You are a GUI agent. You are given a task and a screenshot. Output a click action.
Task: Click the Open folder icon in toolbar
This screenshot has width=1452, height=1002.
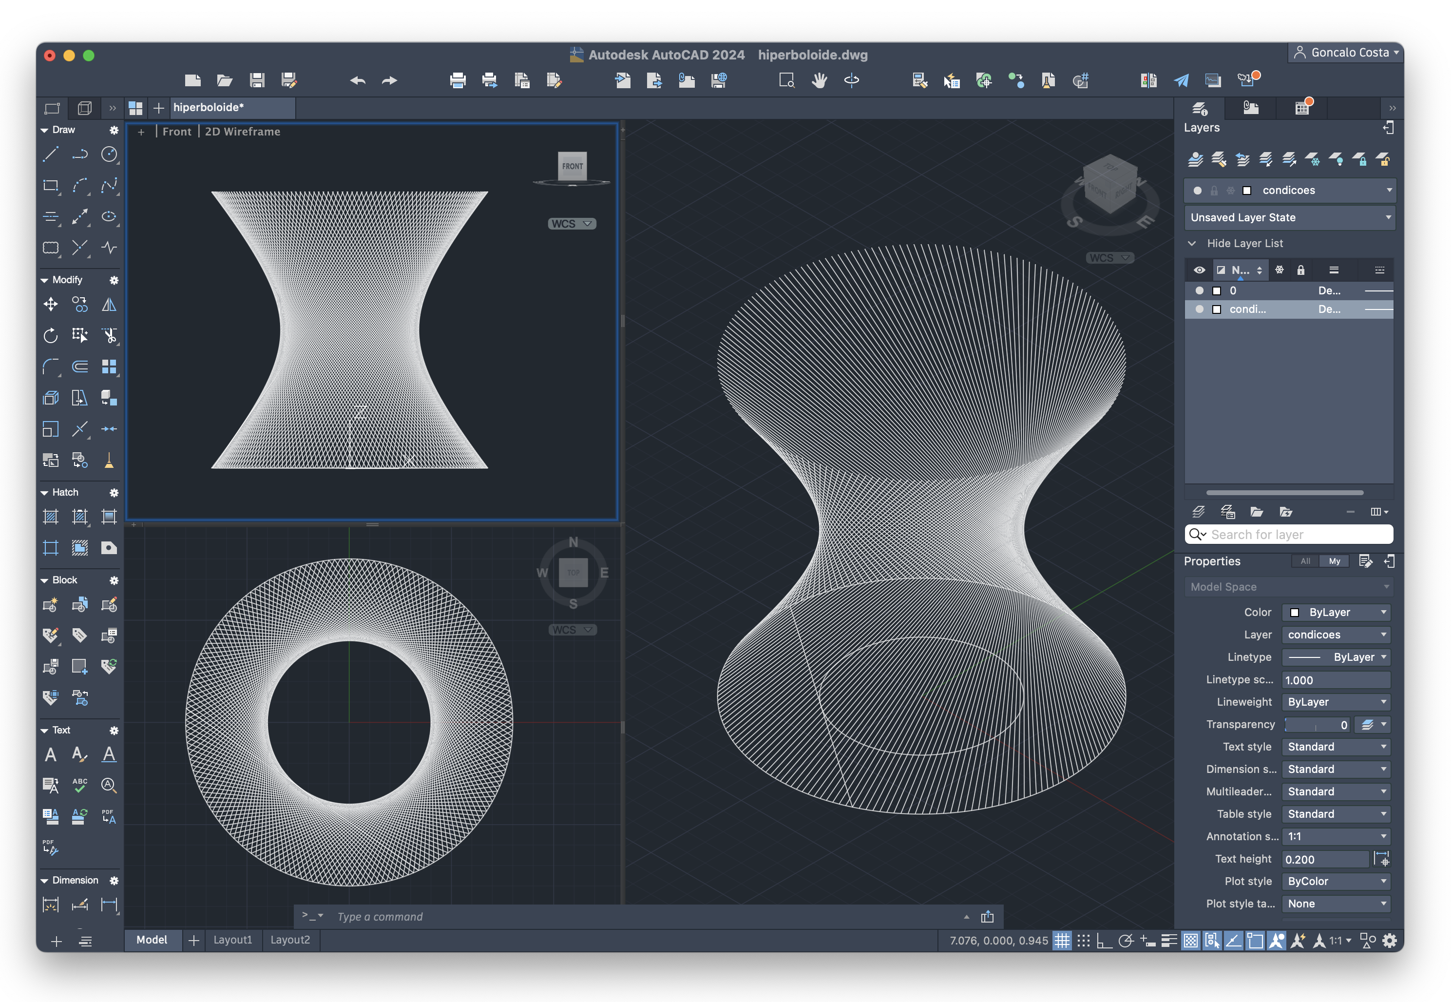click(225, 80)
